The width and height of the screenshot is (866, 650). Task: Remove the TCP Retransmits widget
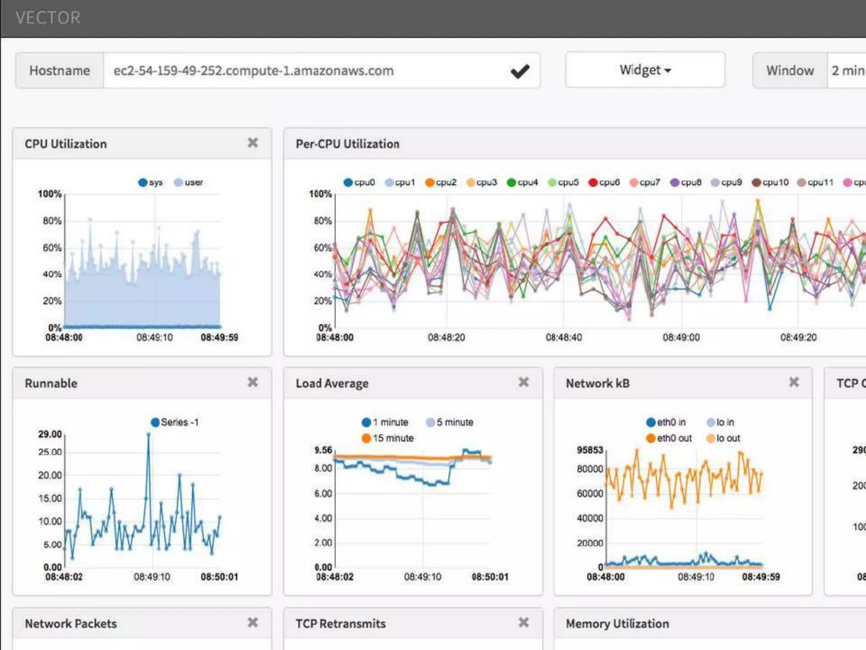523,622
